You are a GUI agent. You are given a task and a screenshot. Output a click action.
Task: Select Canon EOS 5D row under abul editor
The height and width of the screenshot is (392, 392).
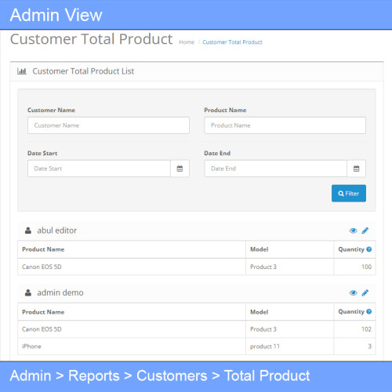pyautogui.click(x=197, y=267)
